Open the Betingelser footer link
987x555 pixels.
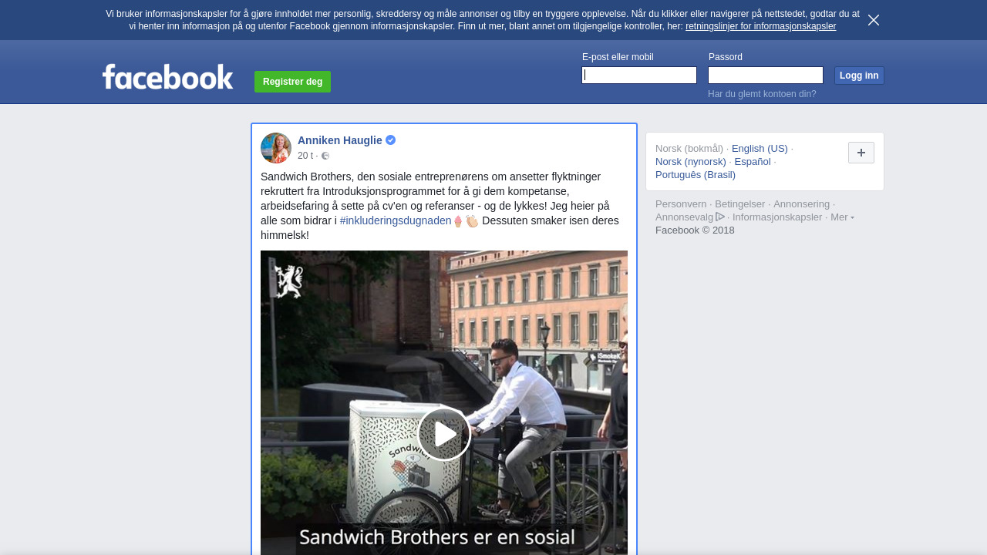coord(740,204)
